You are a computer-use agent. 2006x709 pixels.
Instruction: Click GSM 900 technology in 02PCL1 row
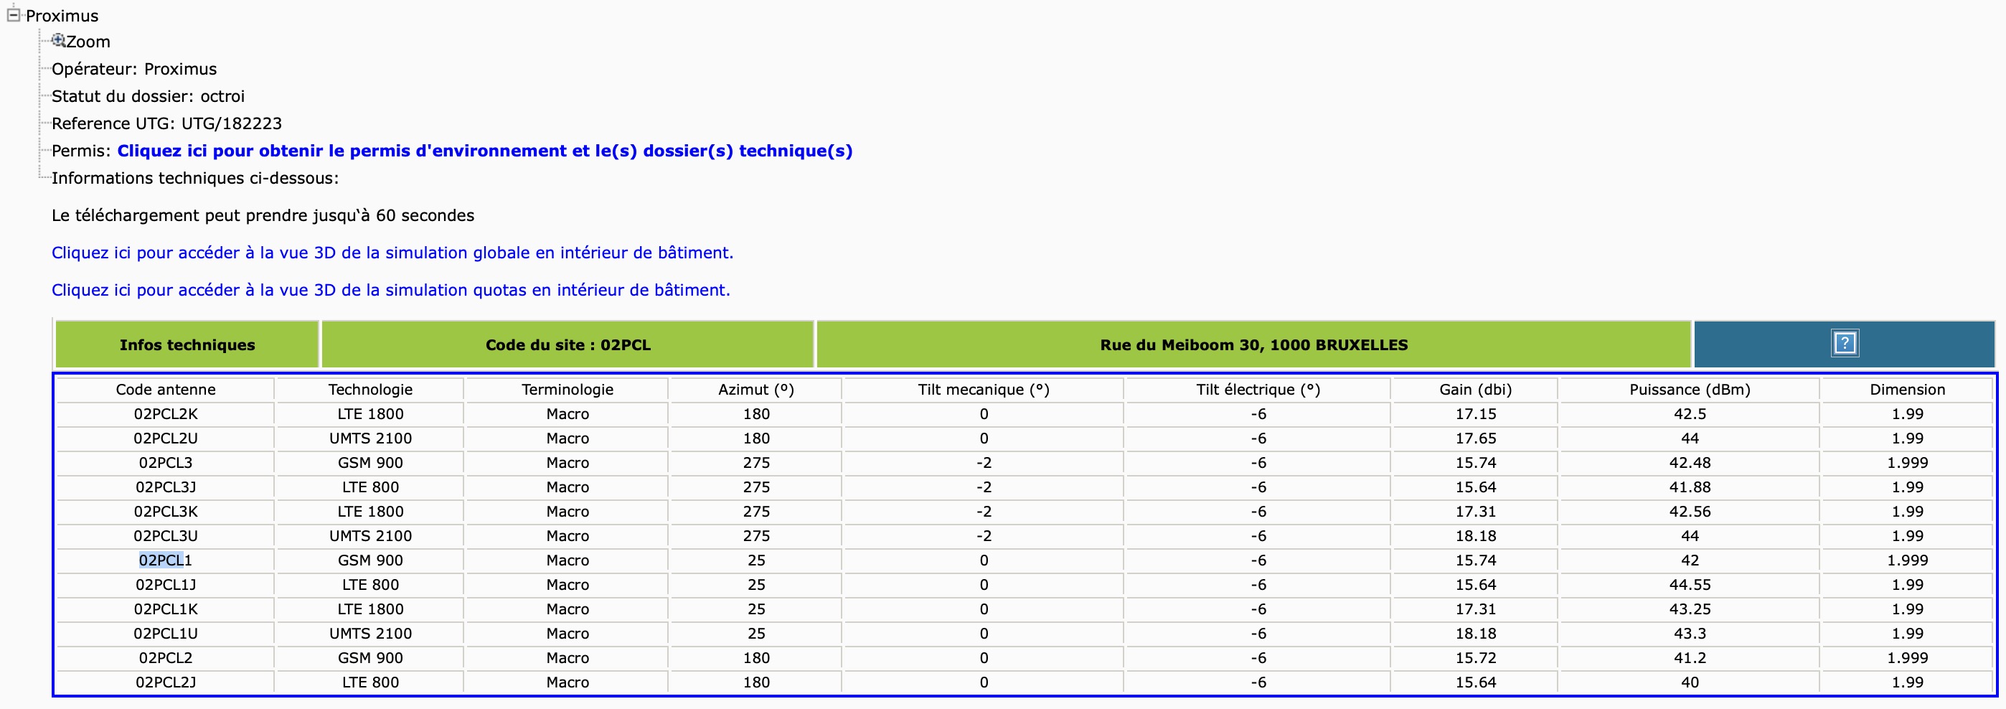click(370, 560)
